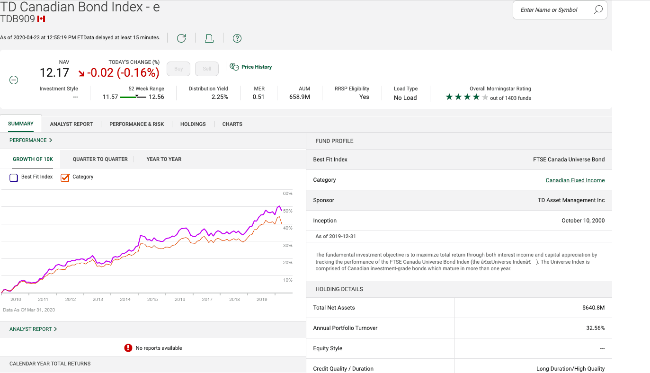The width and height of the screenshot is (650, 373).
Task: Click the search magnifier icon
Action: [x=598, y=9]
